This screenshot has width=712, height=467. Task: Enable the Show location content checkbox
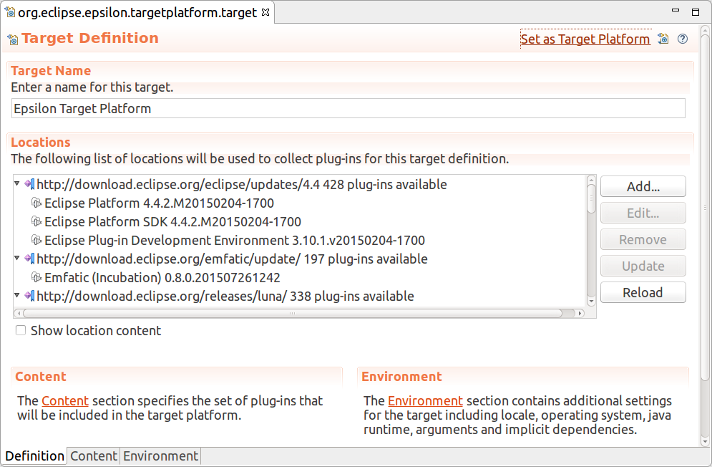click(20, 330)
